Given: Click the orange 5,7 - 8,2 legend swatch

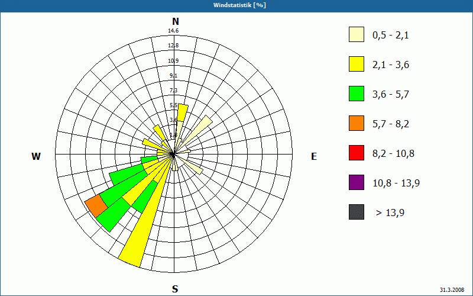Looking at the screenshot, I should click(357, 123).
